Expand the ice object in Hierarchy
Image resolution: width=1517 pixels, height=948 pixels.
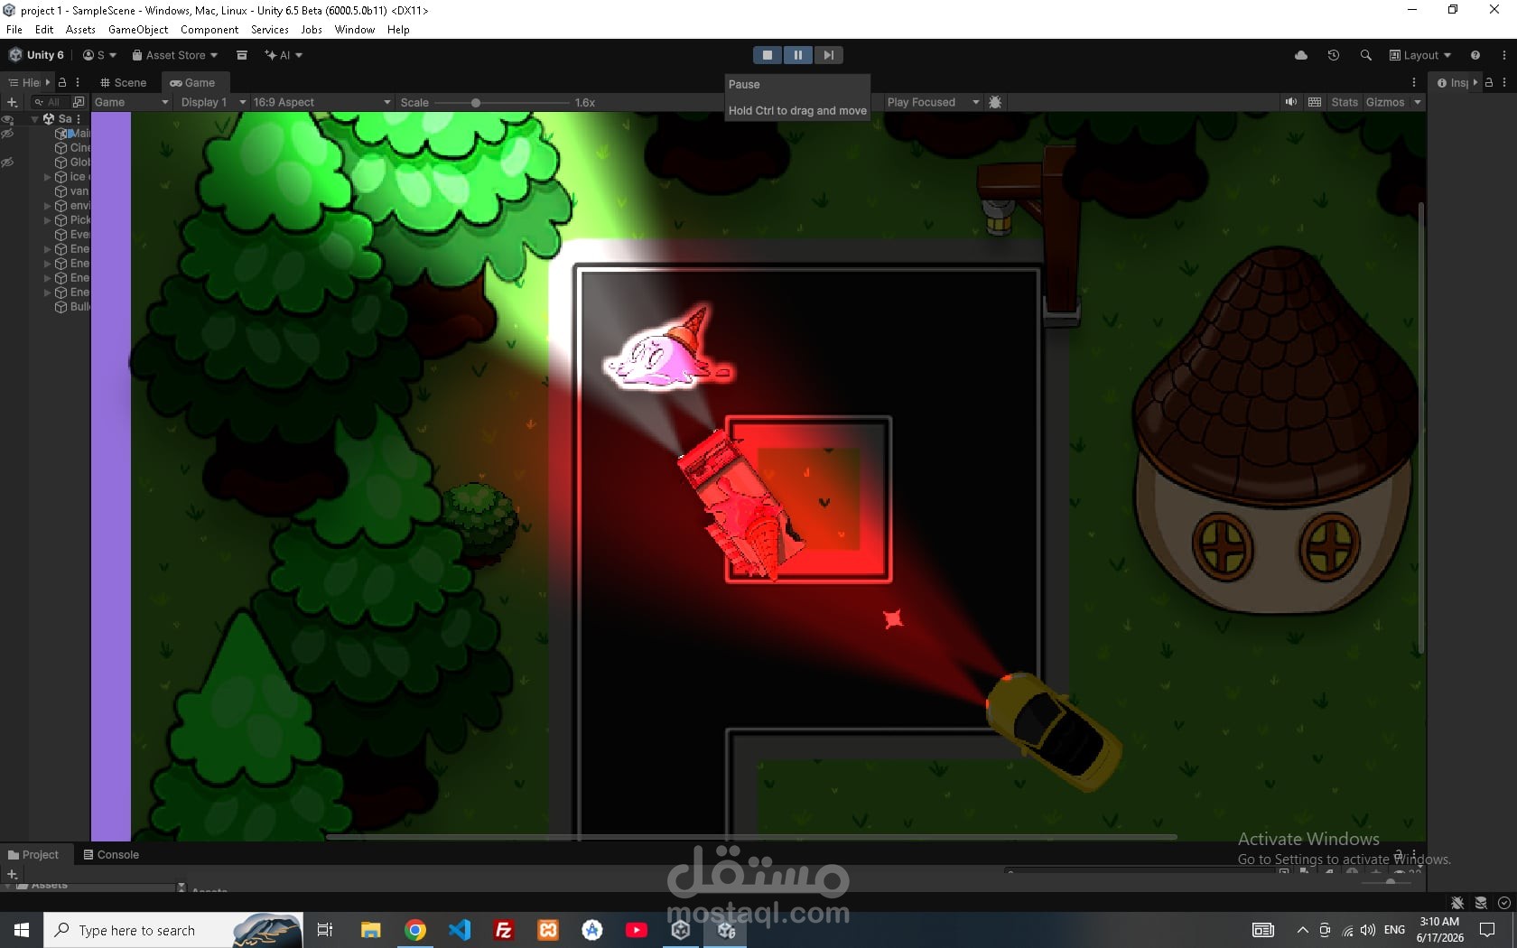(48, 177)
